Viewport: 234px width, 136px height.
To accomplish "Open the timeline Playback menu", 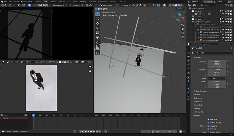I will (x=24, y=131).
